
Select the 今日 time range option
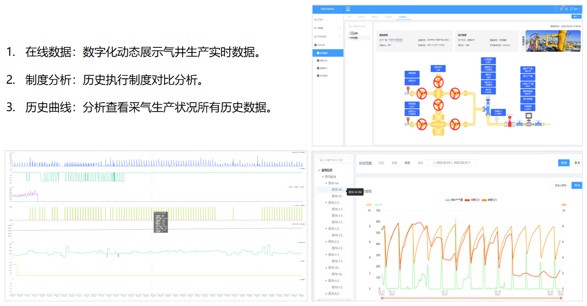pyautogui.click(x=382, y=163)
